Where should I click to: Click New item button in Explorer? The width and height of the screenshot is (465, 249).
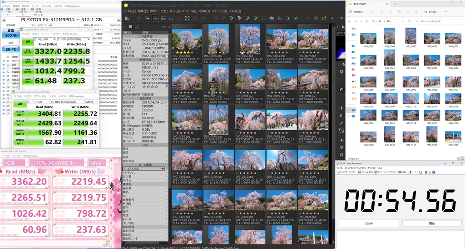(x=357, y=12)
